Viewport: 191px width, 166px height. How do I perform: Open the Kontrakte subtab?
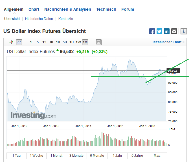pos(66,19)
